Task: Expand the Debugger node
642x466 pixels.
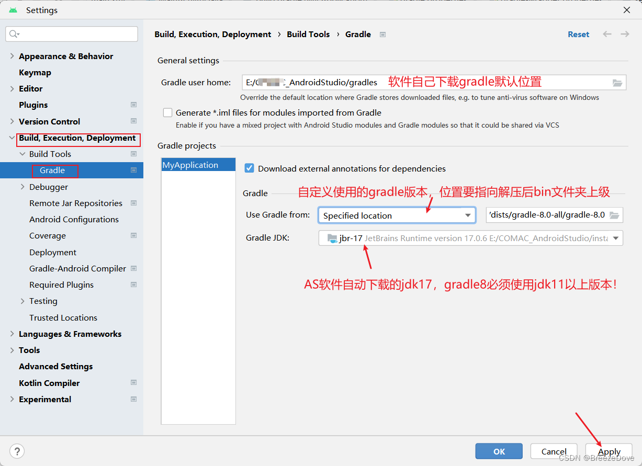Action: pyautogui.click(x=22, y=187)
